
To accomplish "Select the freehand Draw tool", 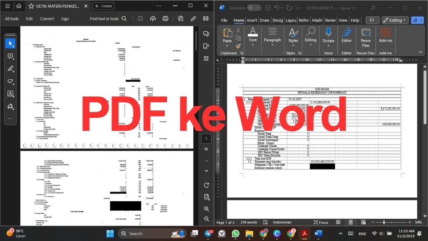I will click(x=10, y=81).
